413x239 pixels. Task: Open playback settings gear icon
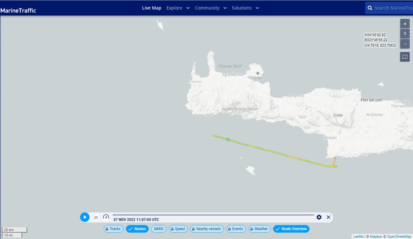click(319, 217)
